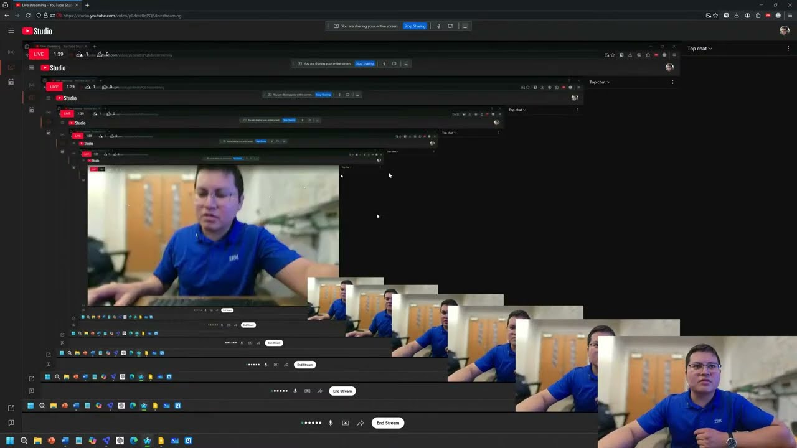
Task: Open the account avatar menu in Studio
Action: (x=785, y=31)
